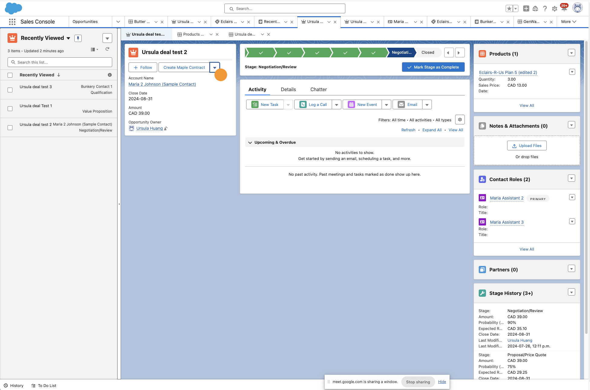Click the path's next-stage arrow button

click(459, 53)
